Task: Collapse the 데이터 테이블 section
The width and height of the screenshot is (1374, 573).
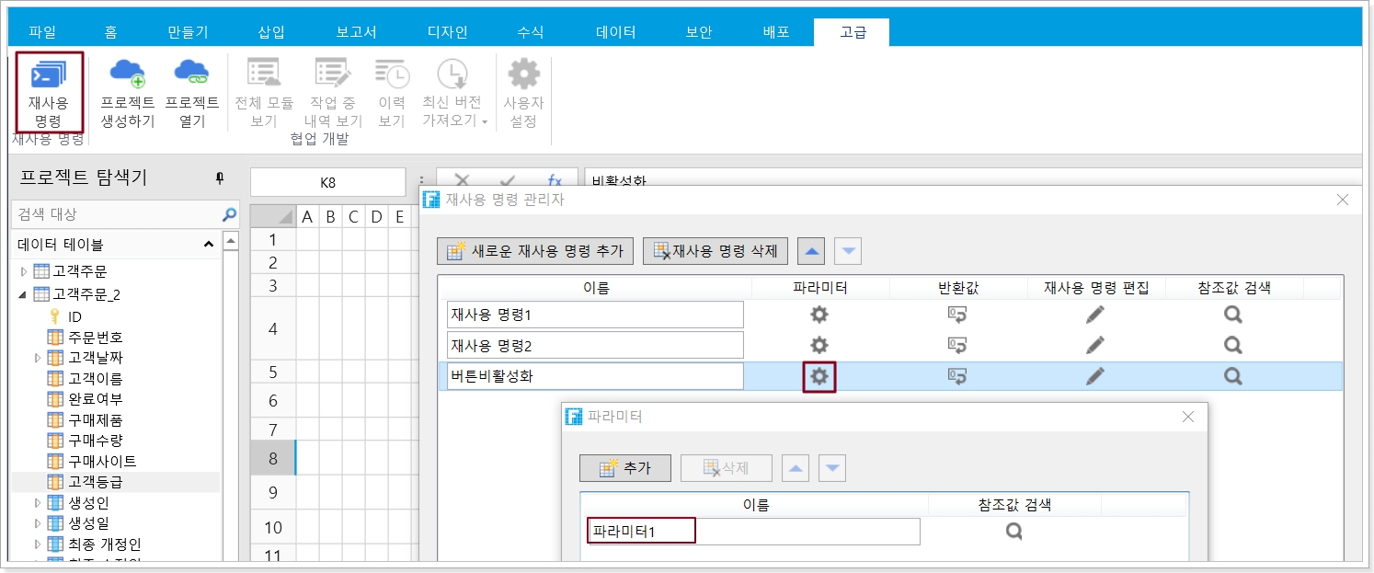Action: [x=209, y=245]
